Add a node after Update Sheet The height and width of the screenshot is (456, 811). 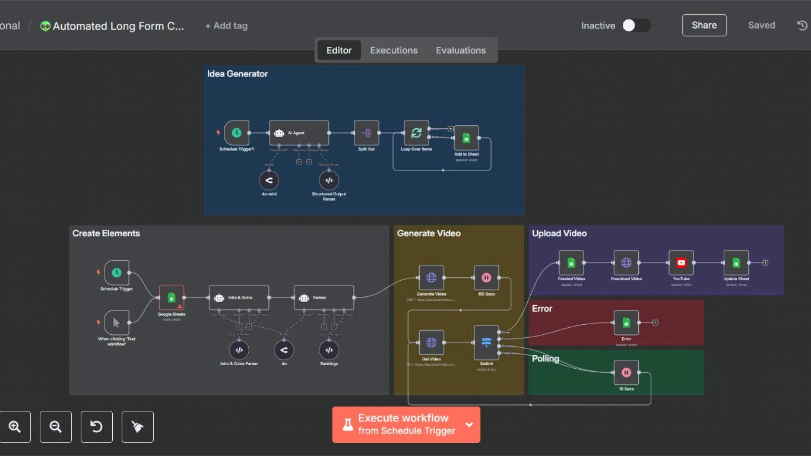[765, 262]
